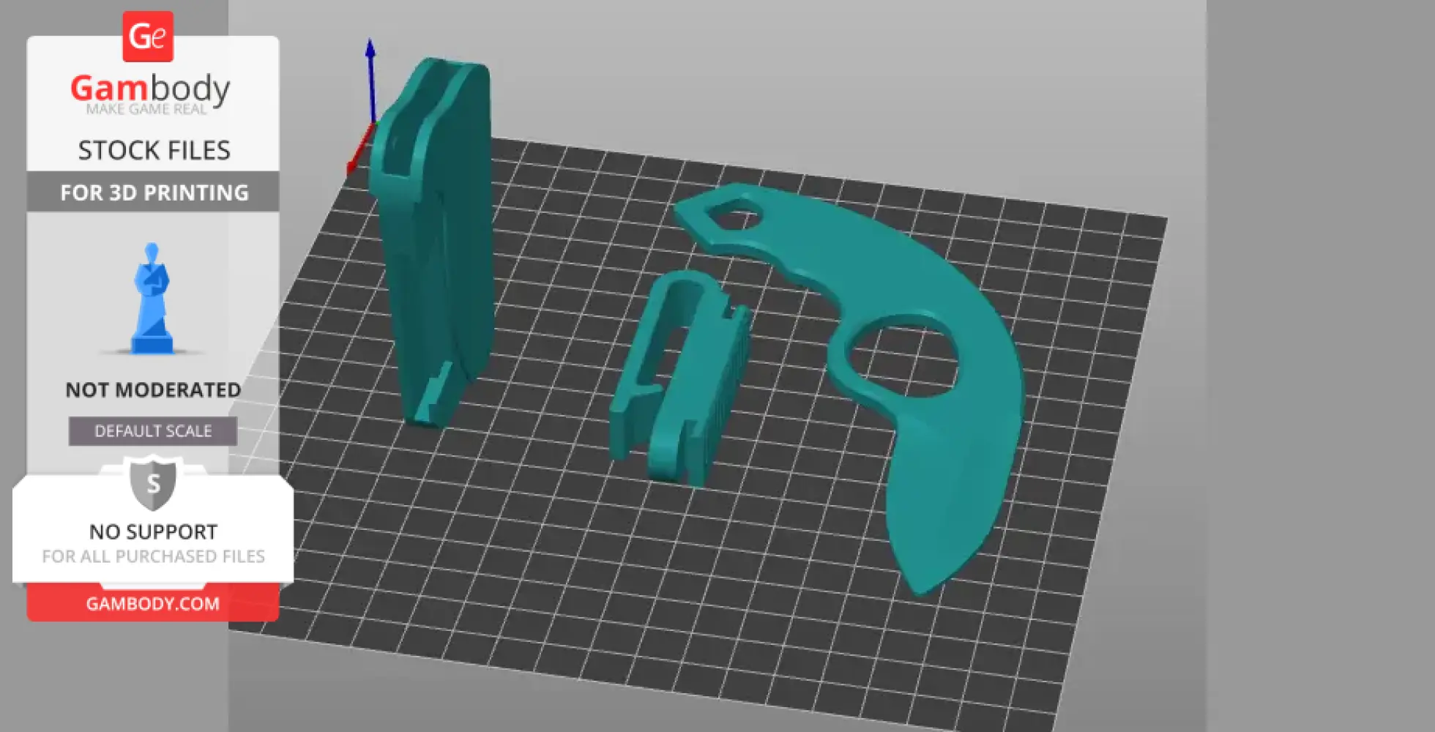Viewport: 1435px width, 732px height.
Task: Click the STOCK FILES text
Action: point(154,151)
